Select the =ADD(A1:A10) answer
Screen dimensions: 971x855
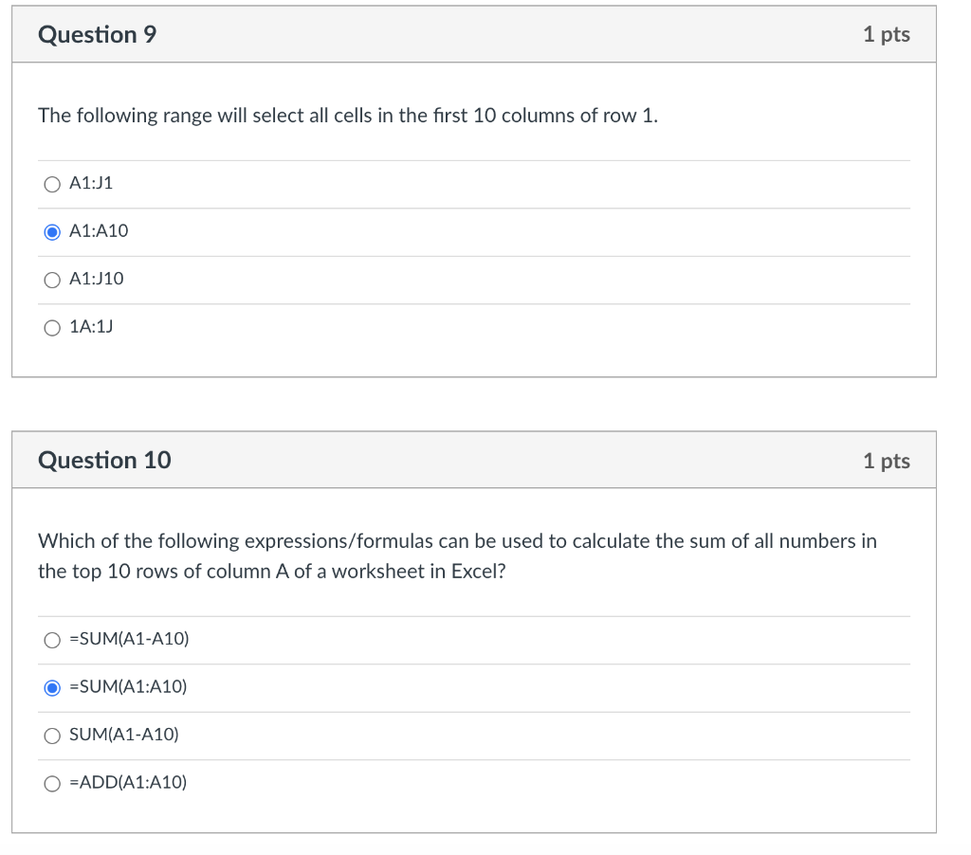pos(52,782)
